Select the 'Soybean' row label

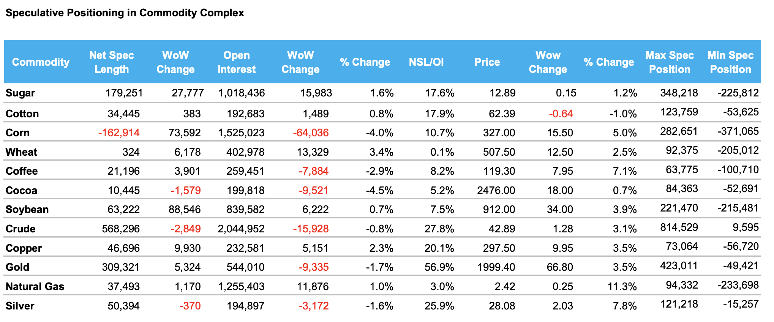point(27,210)
